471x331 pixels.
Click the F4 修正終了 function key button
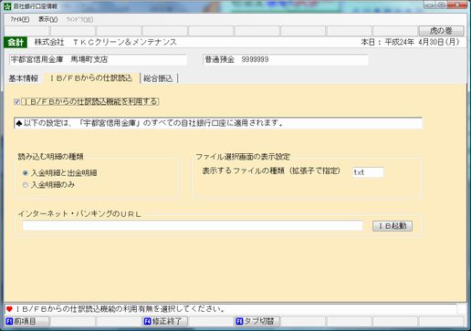(165, 321)
